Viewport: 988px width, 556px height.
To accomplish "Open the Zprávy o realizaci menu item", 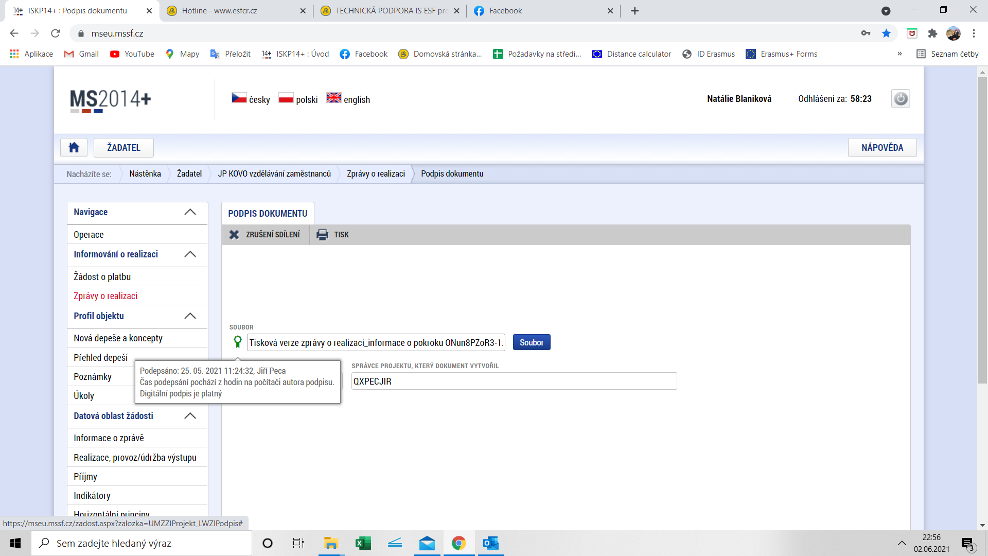I will [x=105, y=296].
